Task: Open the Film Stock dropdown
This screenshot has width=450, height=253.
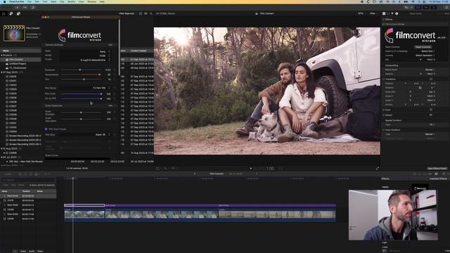Action: (84, 88)
